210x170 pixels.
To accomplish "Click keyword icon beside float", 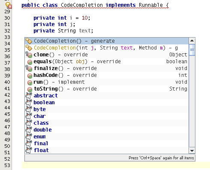I will pos(29,150).
